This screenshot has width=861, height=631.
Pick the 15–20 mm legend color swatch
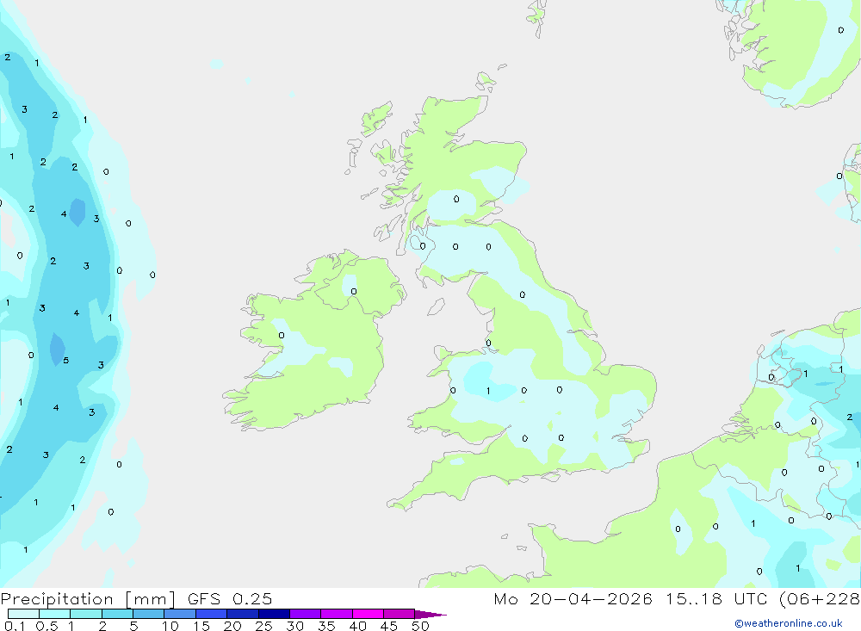click(212, 614)
